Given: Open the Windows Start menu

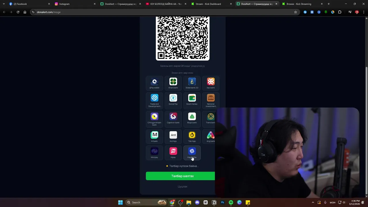Looking at the screenshot, I should (x=120, y=202).
